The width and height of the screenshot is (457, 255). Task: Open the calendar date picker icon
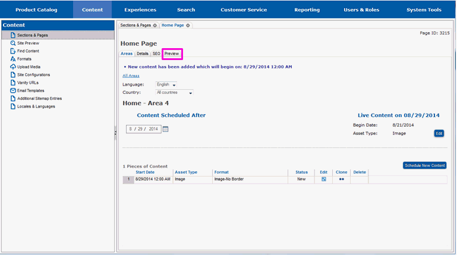165,129
